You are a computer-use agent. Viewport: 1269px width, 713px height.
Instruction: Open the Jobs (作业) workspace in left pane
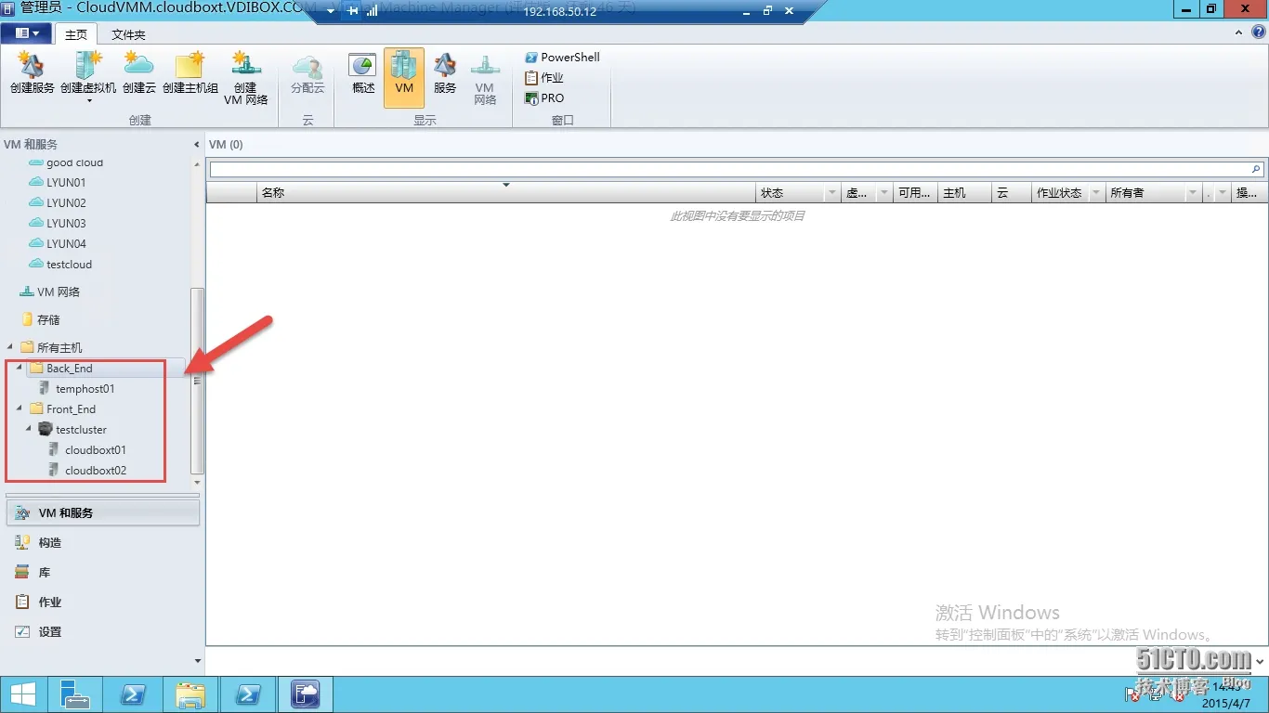click(102, 602)
